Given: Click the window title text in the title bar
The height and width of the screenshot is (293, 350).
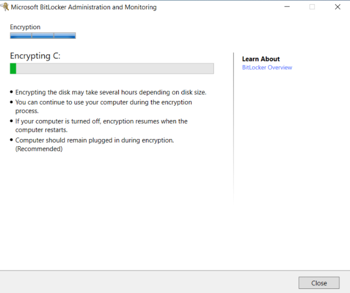Looking at the screenshot, I should coord(84,7).
